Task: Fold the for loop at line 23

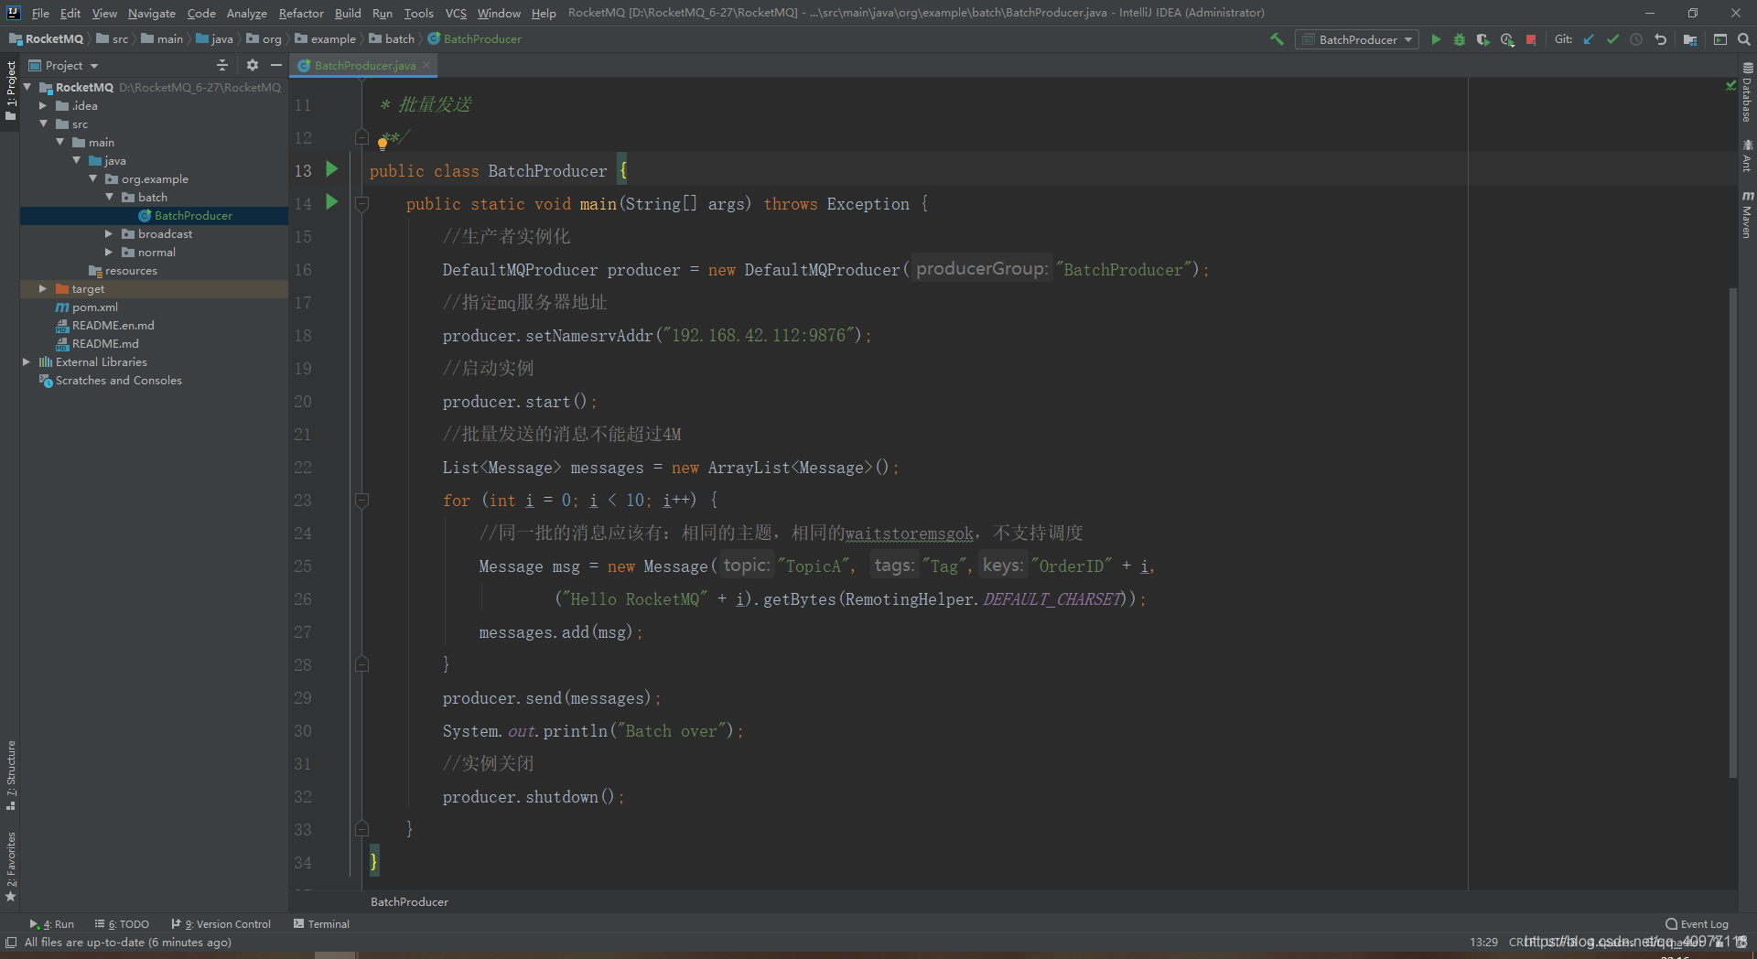Action: coord(361,501)
